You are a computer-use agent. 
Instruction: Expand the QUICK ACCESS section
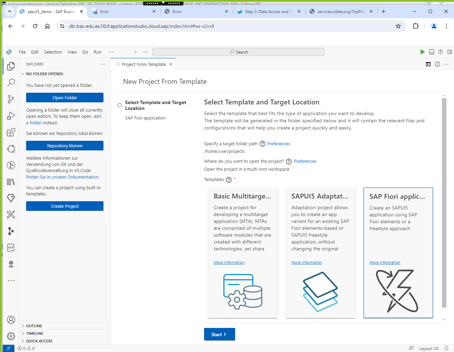[65, 341]
